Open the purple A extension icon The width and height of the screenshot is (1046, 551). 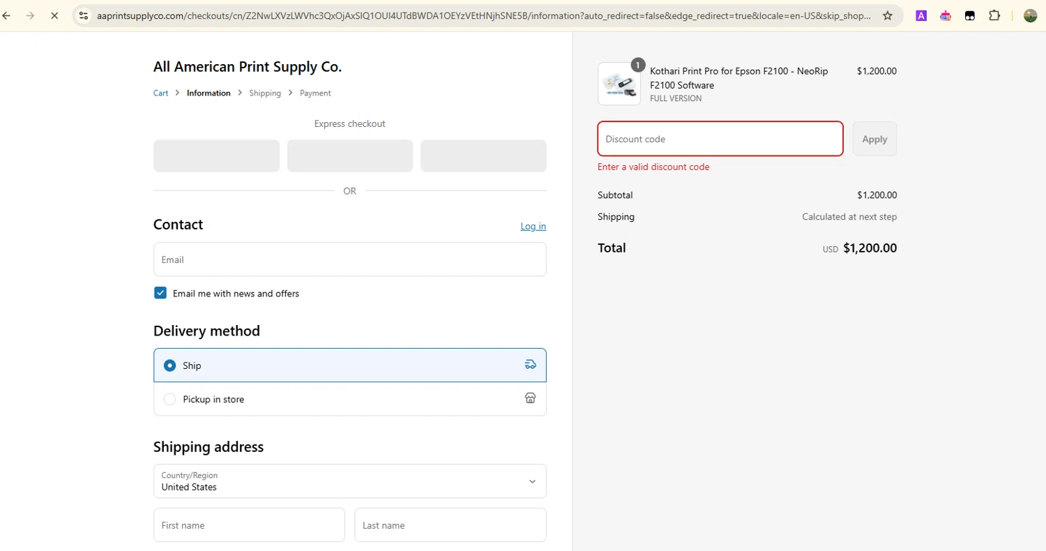(x=921, y=15)
